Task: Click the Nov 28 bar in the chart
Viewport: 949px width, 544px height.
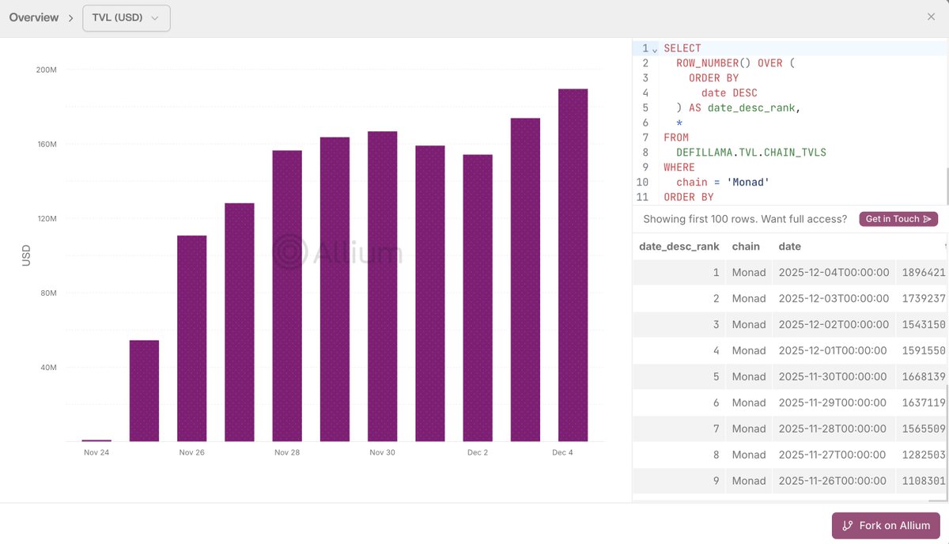Action: point(287,296)
